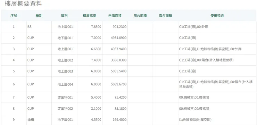Image resolution: width=257 pixels, height=126 pixels.
Task: Click serial number 5 cell
Action: (x=14, y=71)
